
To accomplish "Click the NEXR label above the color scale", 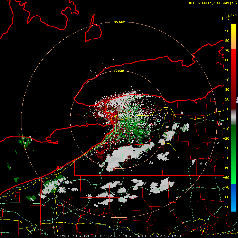I will click(232, 16).
